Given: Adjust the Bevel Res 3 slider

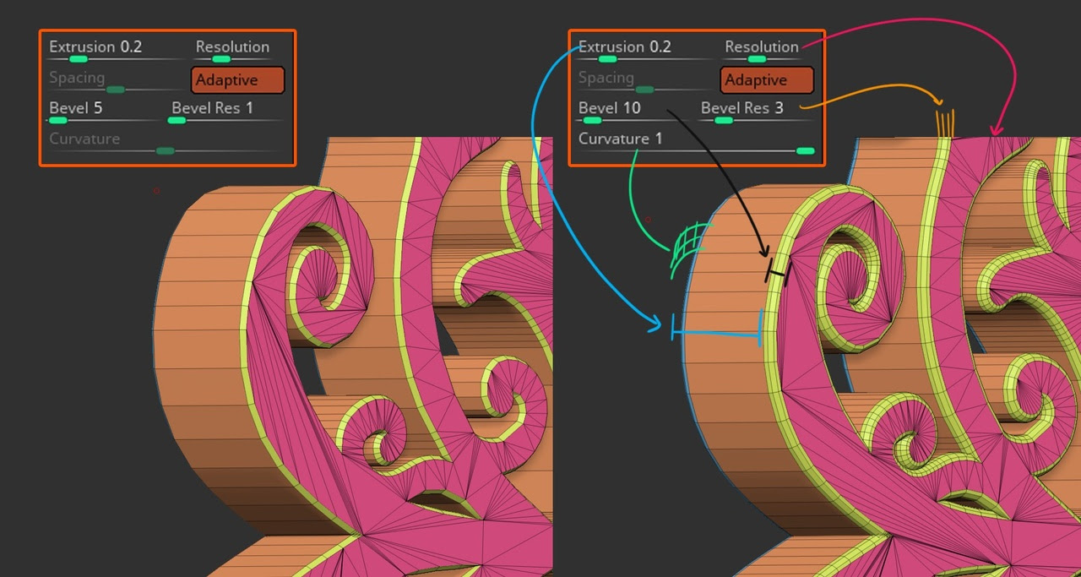Looking at the screenshot, I should pyautogui.click(x=755, y=112).
